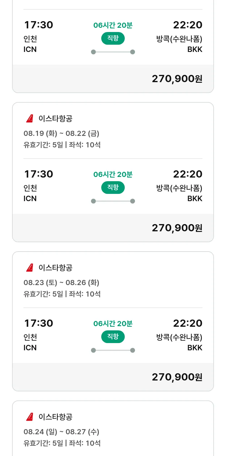The width and height of the screenshot is (226, 456).
Task: Select the 08.19 (화) ~ 08.22 (금) date range
Action: click(x=61, y=133)
